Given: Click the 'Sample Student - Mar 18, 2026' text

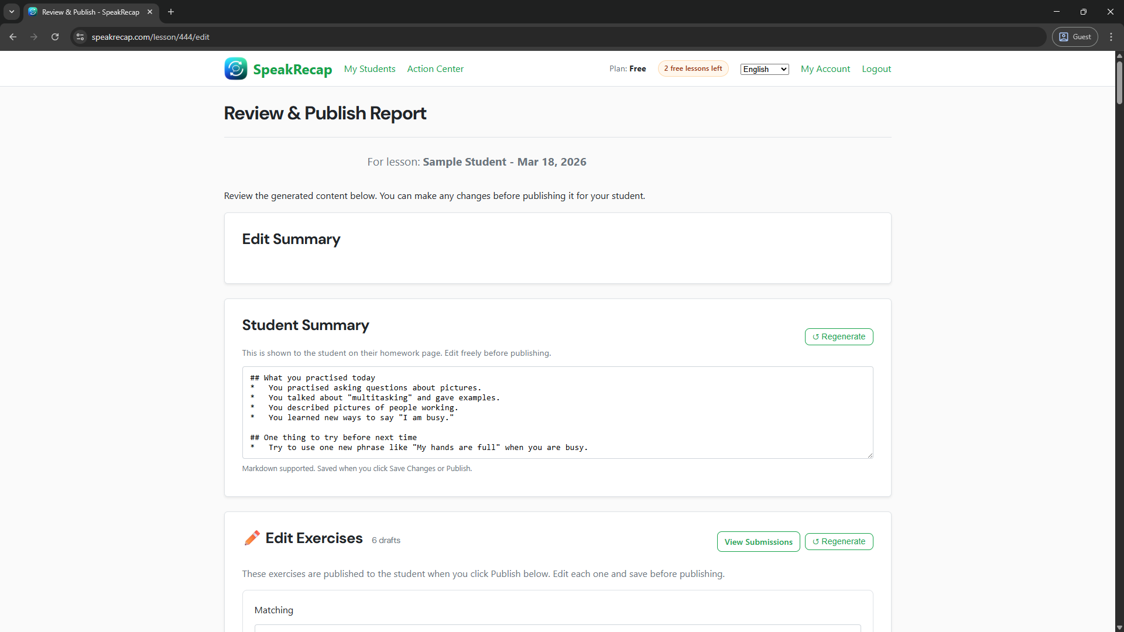Looking at the screenshot, I should pos(504,162).
